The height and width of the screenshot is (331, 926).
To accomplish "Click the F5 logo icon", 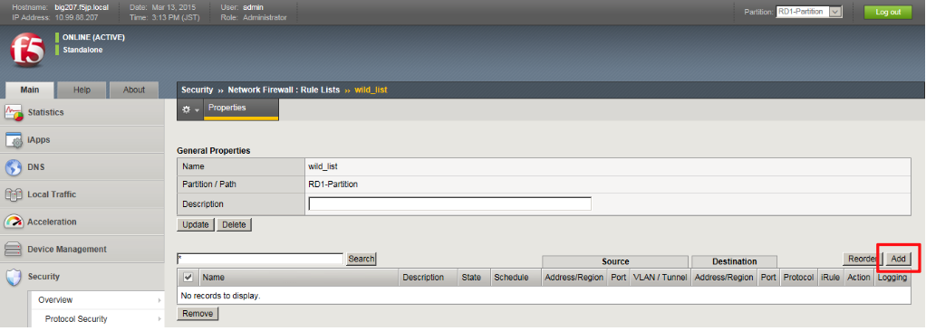I will point(27,52).
